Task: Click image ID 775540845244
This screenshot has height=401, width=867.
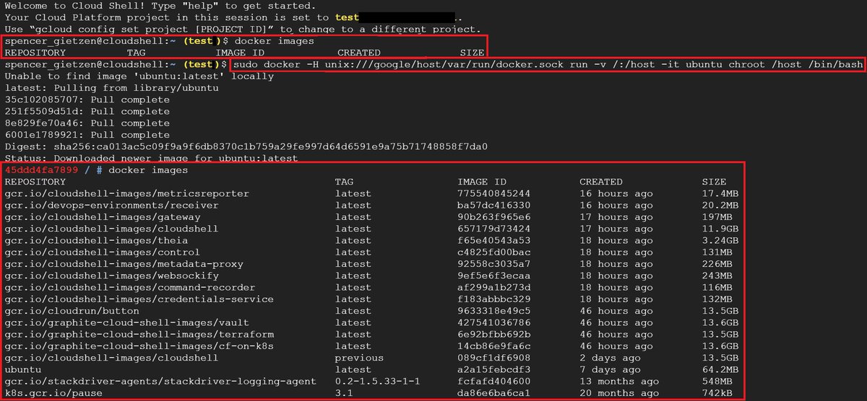Action: (x=494, y=193)
